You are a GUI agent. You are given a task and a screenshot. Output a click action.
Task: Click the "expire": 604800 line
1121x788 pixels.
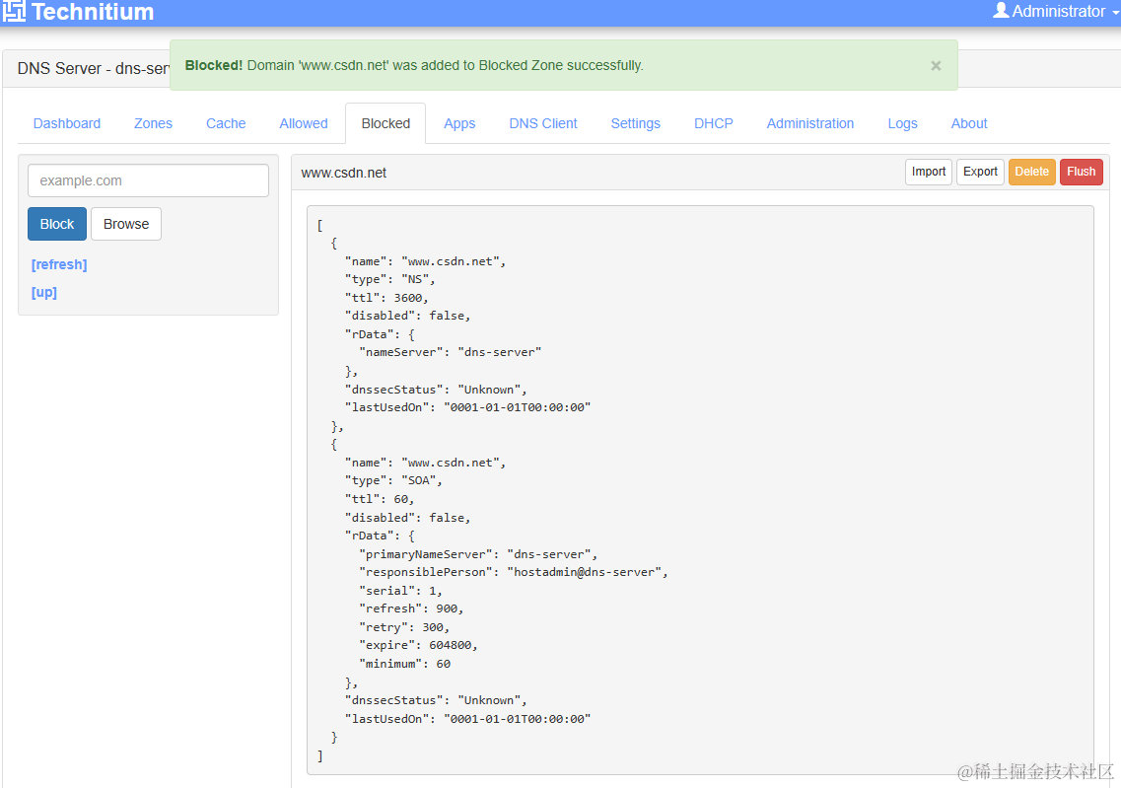coord(418,645)
